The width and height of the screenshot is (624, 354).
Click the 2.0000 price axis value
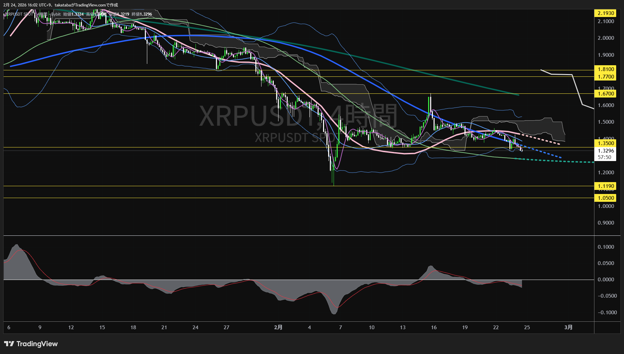[606, 38]
